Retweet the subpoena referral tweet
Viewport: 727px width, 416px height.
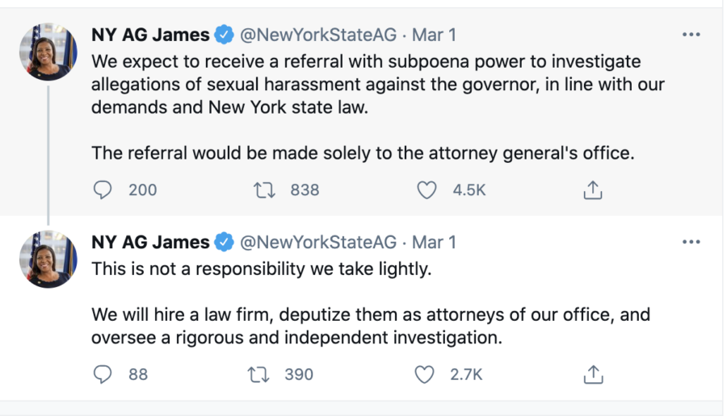pos(264,190)
